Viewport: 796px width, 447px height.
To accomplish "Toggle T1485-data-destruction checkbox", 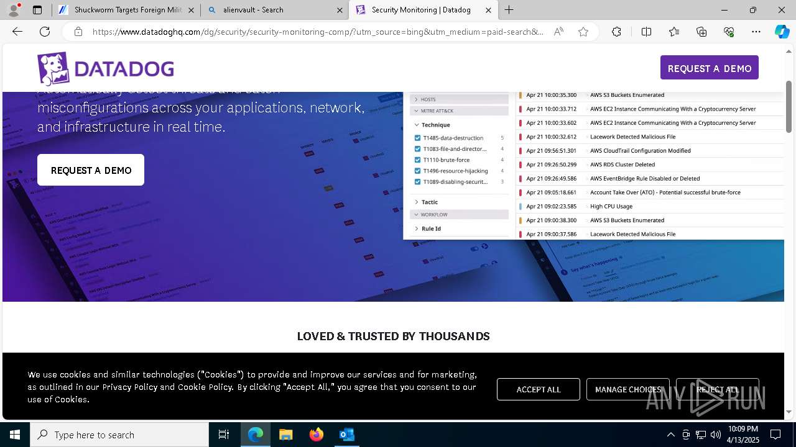I will 418,138.
